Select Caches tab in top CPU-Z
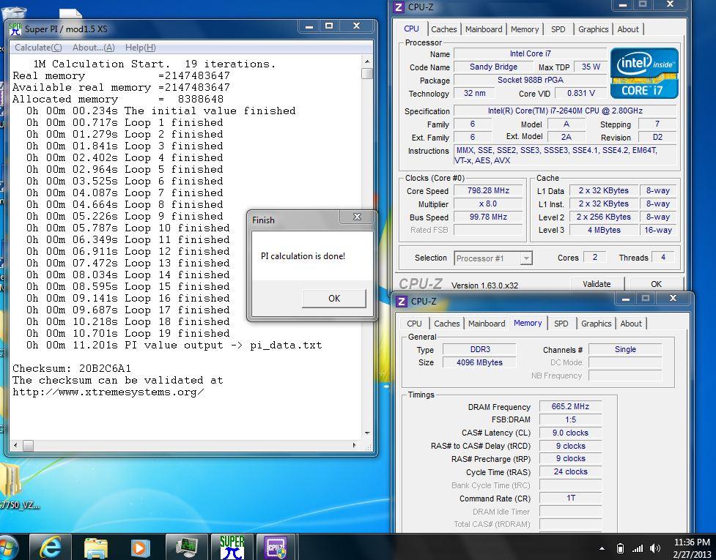The height and width of the screenshot is (560, 716). [x=444, y=29]
